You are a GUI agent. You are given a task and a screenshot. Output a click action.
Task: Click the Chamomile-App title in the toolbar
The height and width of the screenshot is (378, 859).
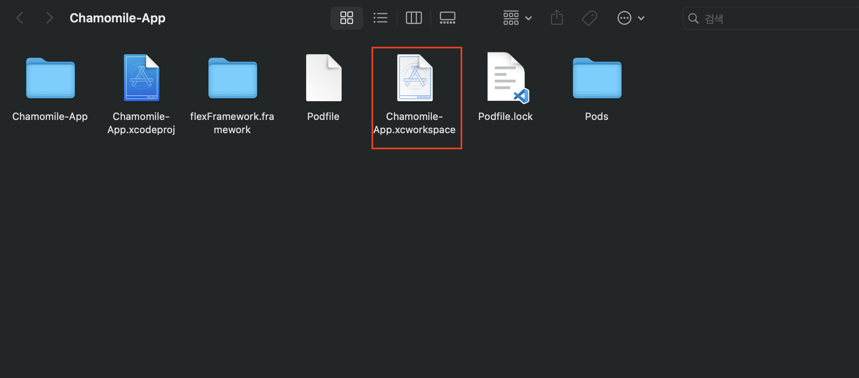click(117, 18)
